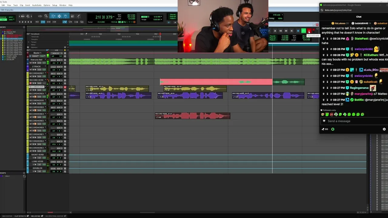Toggle Mute on RECORDHERE8 track
388x218 pixels.
click(35, 111)
